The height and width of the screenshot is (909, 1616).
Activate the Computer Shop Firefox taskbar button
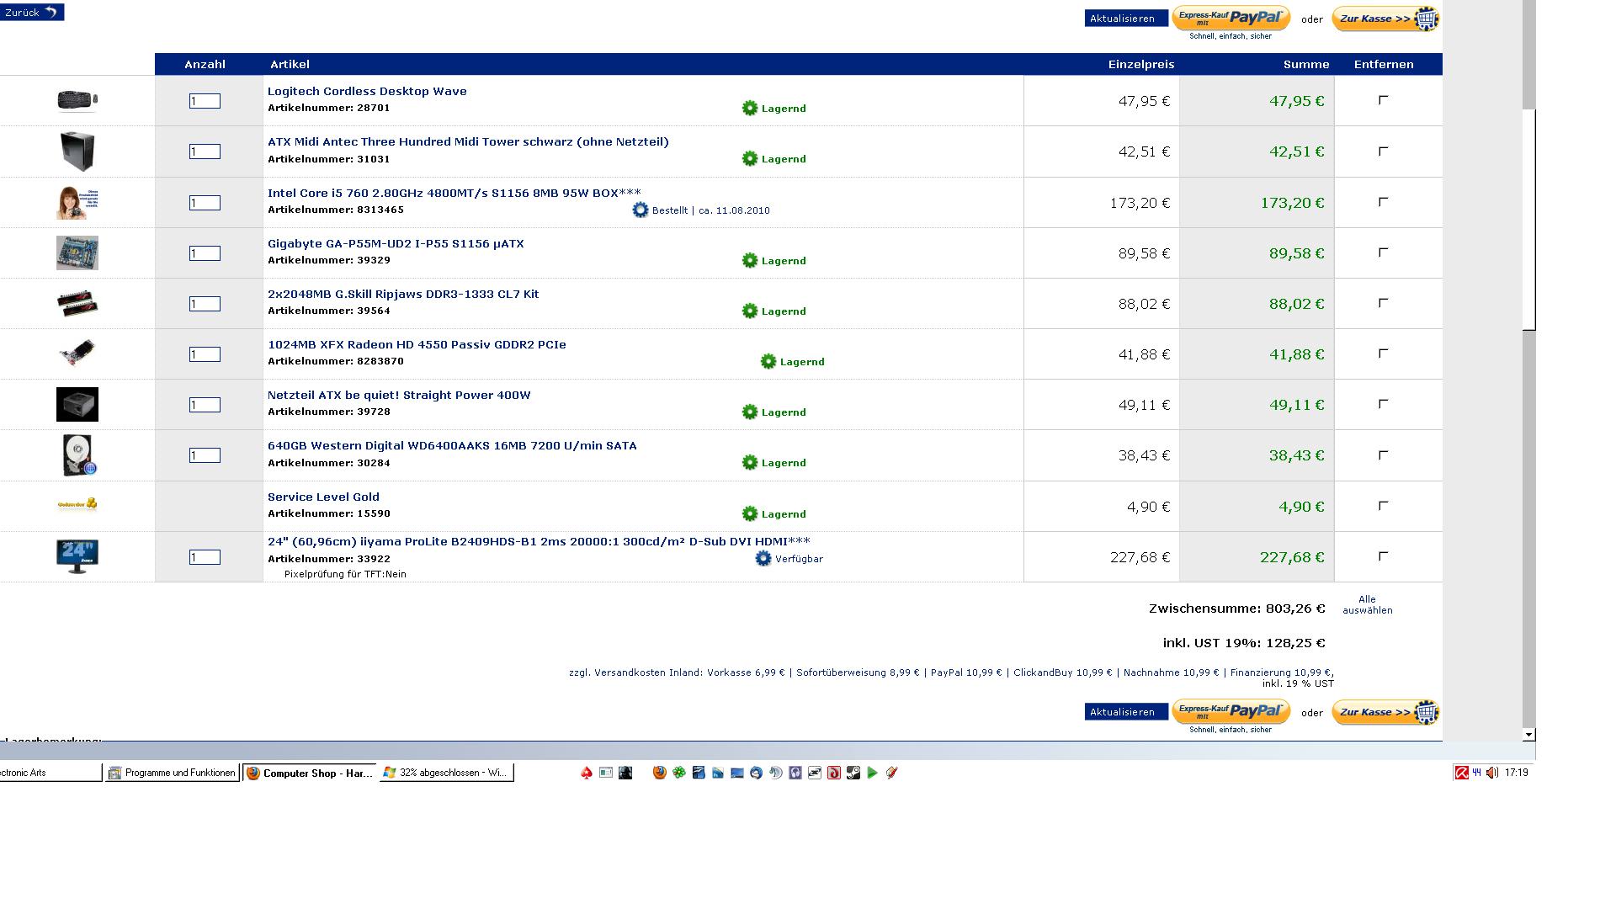point(310,773)
